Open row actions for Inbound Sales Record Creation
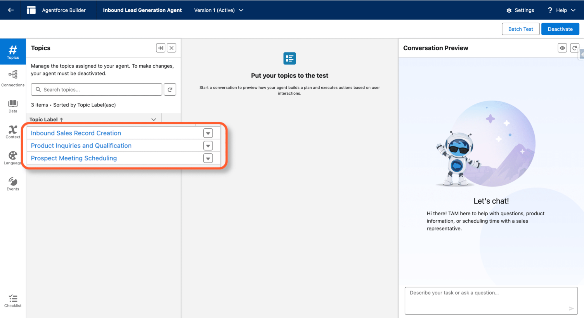 208,133
